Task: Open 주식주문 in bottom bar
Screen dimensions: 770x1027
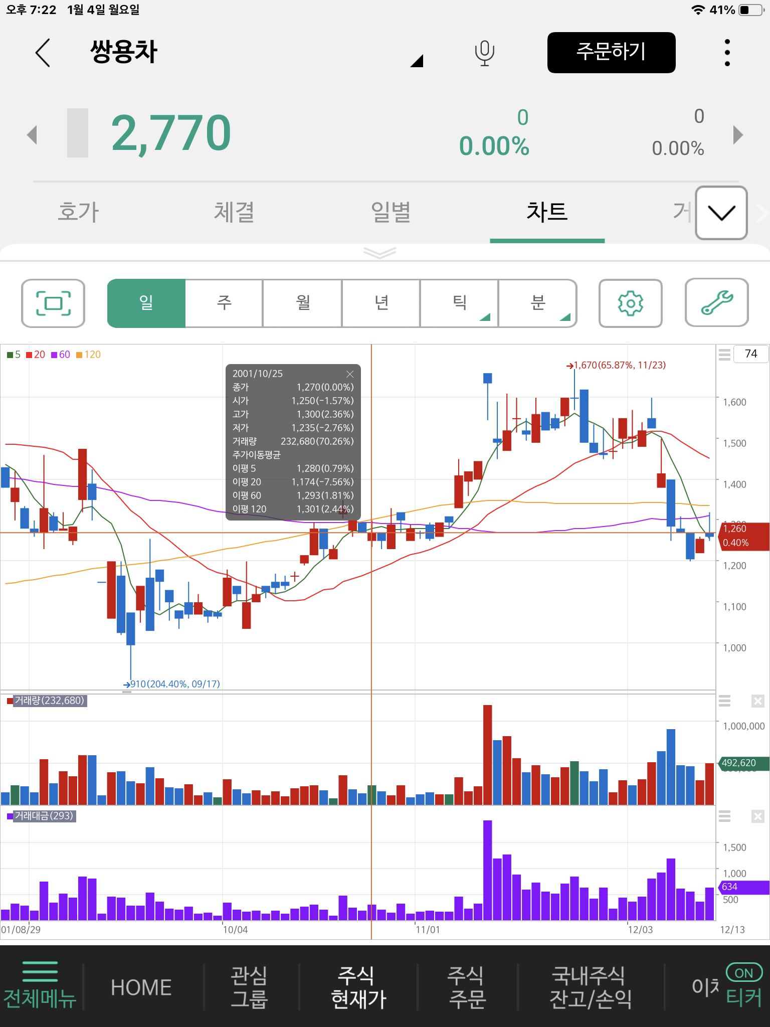Action: (467, 987)
